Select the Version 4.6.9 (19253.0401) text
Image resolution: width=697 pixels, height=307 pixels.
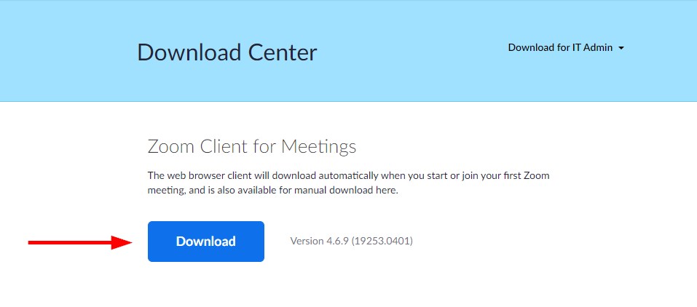pyautogui.click(x=351, y=242)
